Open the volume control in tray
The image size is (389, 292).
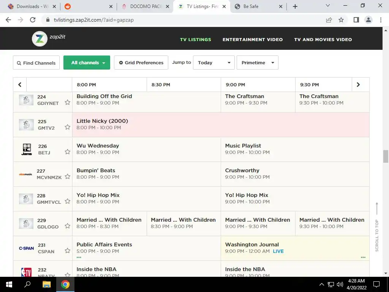tap(340, 284)
